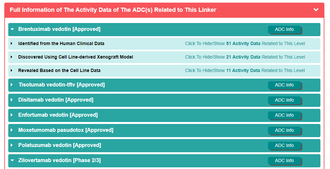Collapse the Zilovertamab vedotin section arrow
This screenshot has height=169, width=330.
coord(12,160)
